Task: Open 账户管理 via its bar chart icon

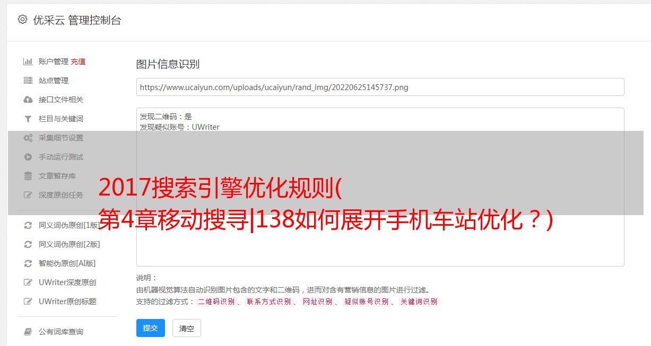Action: coord(28,61)
